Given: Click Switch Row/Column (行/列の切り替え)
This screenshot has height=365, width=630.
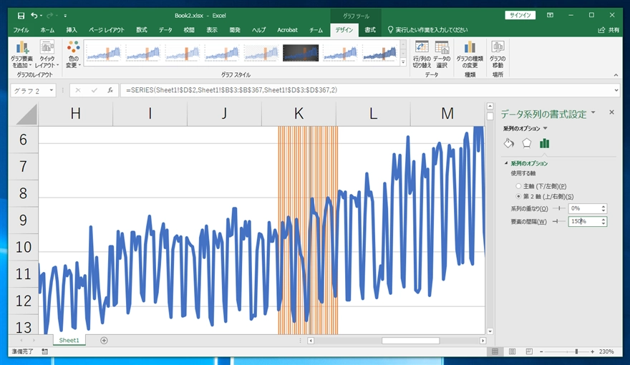Looking at the screenshot, I should point(422,54).
